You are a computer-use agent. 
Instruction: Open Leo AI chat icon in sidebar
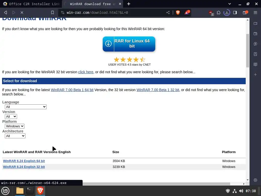tap(255, 44)
